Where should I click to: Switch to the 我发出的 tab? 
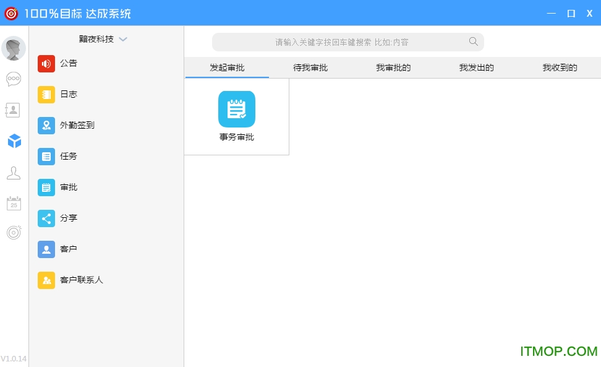click(x=475, y=67)
